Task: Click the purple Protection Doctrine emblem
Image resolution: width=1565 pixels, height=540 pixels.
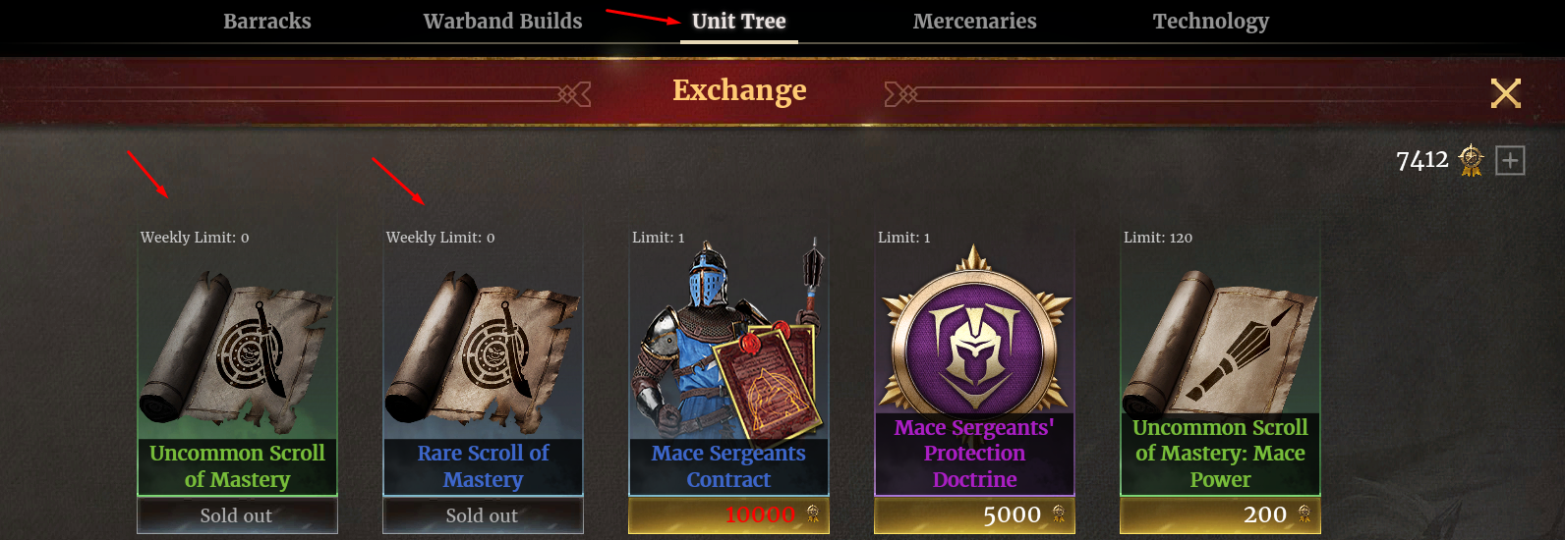Action: 974,329
